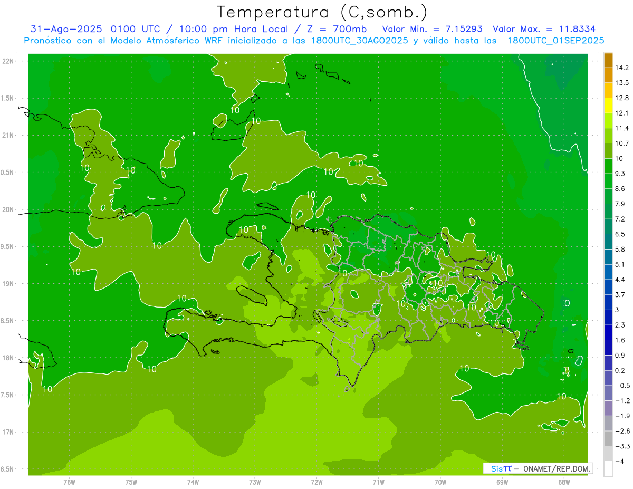Click the "17N" latitude axis label
Screen dimensions: 633x489
(9, 432)
